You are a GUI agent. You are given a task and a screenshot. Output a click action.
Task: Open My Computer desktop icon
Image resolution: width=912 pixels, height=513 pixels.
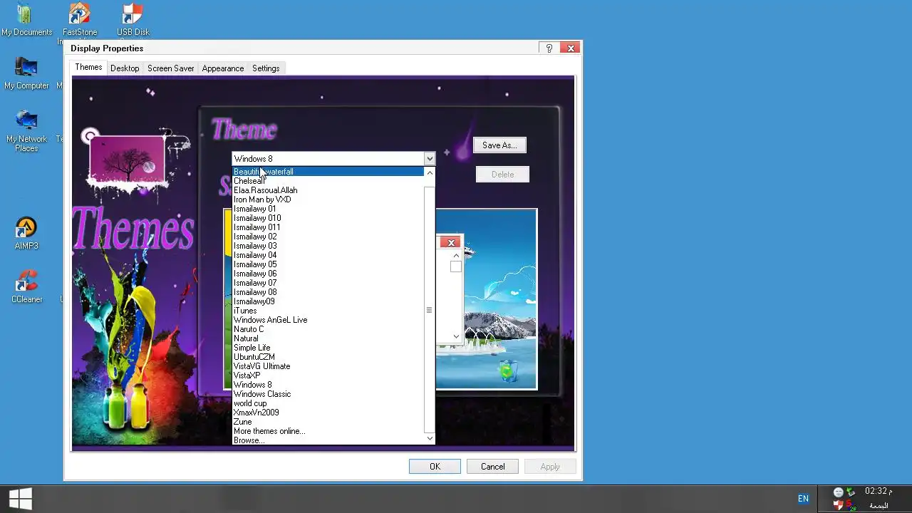(x=26, y=73)
